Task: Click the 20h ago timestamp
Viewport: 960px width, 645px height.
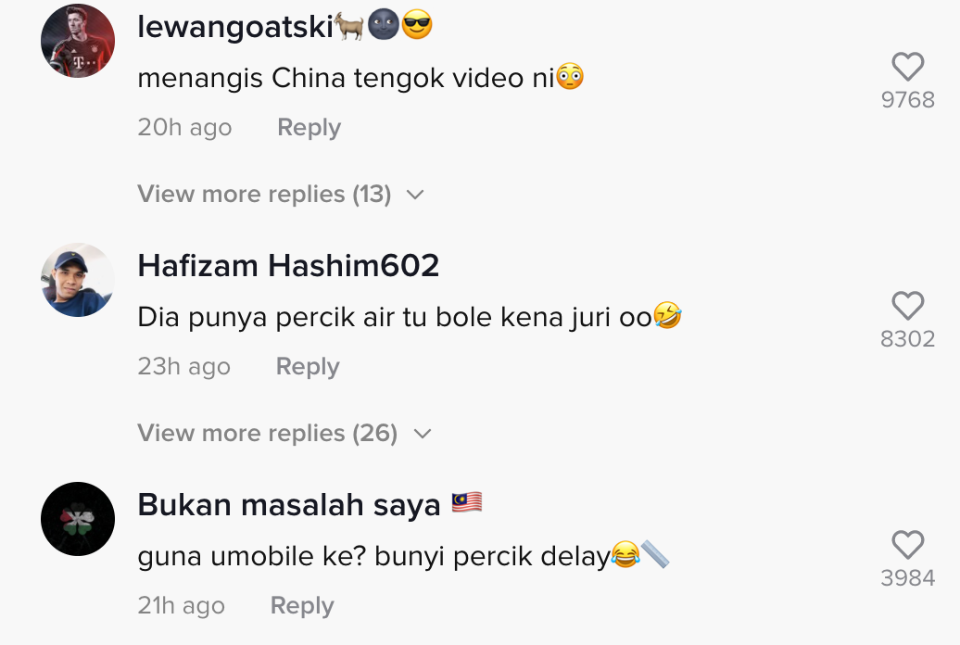Action: (x=184, y=127)
